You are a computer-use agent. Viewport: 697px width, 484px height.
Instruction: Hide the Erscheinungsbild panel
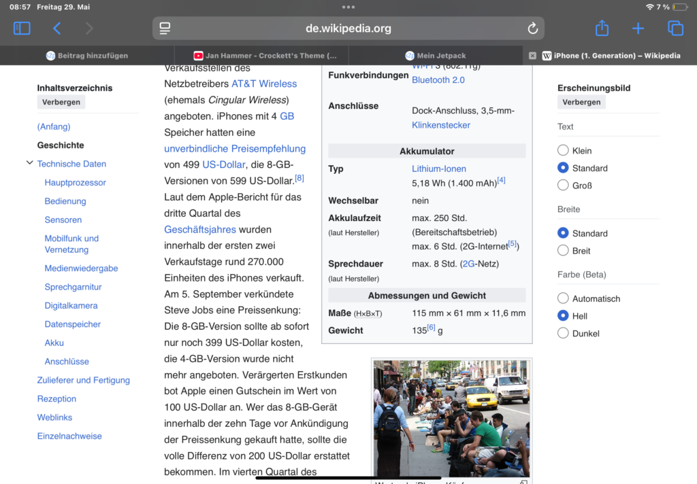(x=581, y=102)
